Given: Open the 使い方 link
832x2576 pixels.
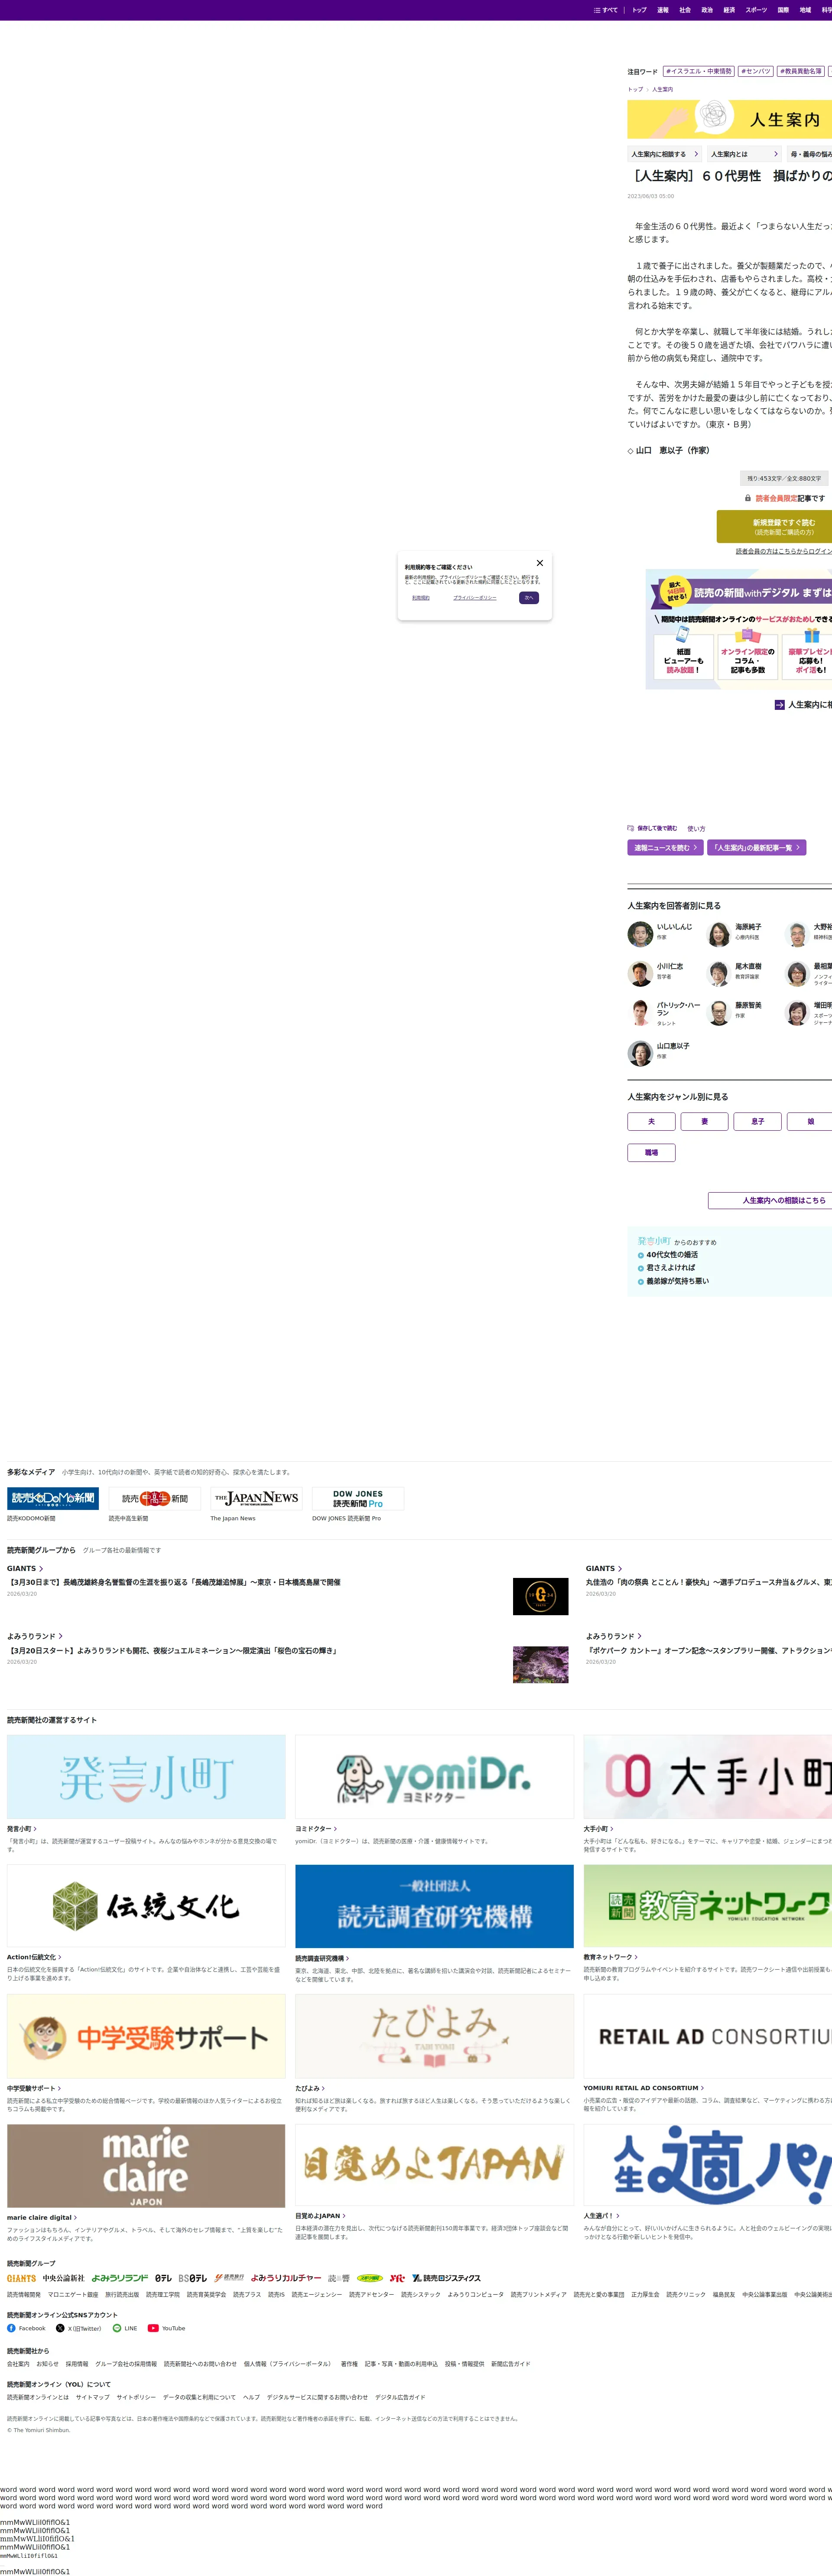Looking at the screenshot, I should tap(696, 829).
